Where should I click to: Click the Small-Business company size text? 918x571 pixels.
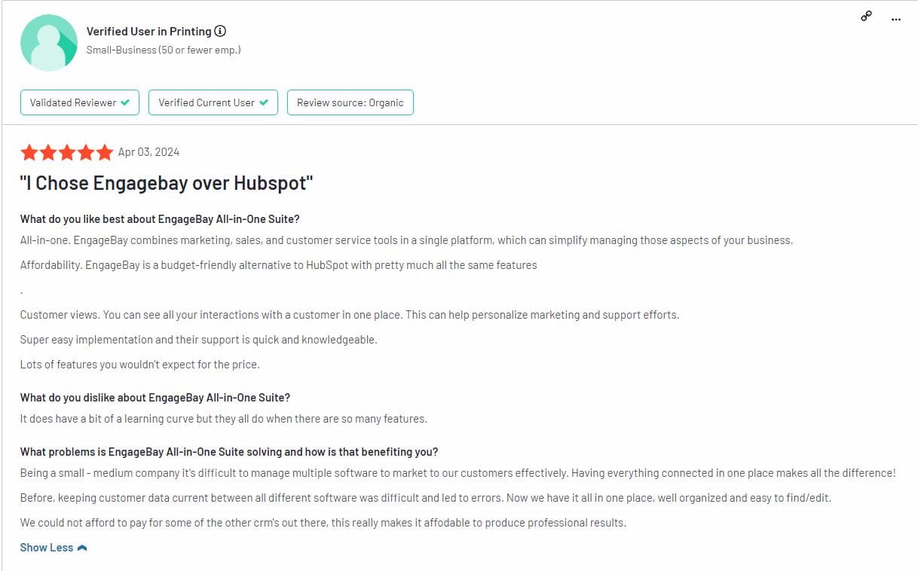click(x=164, y=50)
